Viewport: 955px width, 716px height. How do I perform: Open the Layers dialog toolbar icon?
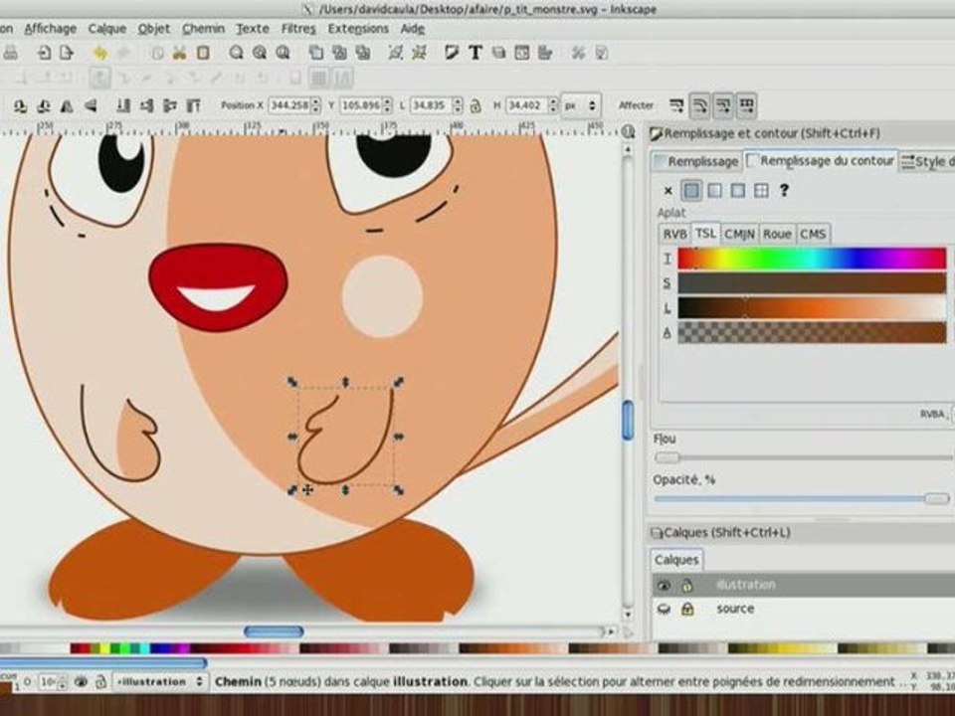coord(498,54)
